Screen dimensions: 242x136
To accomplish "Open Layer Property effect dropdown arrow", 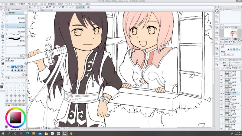I will [239, 49].
